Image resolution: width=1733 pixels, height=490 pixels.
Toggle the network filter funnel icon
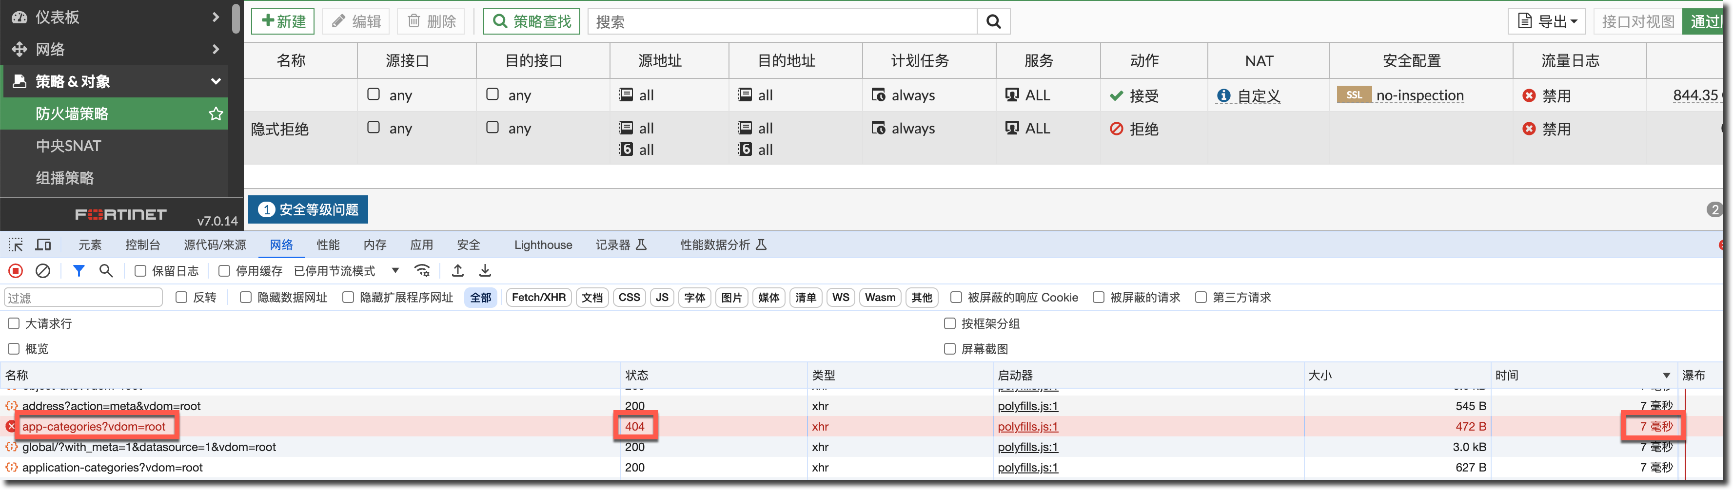(x=79, y=271)
